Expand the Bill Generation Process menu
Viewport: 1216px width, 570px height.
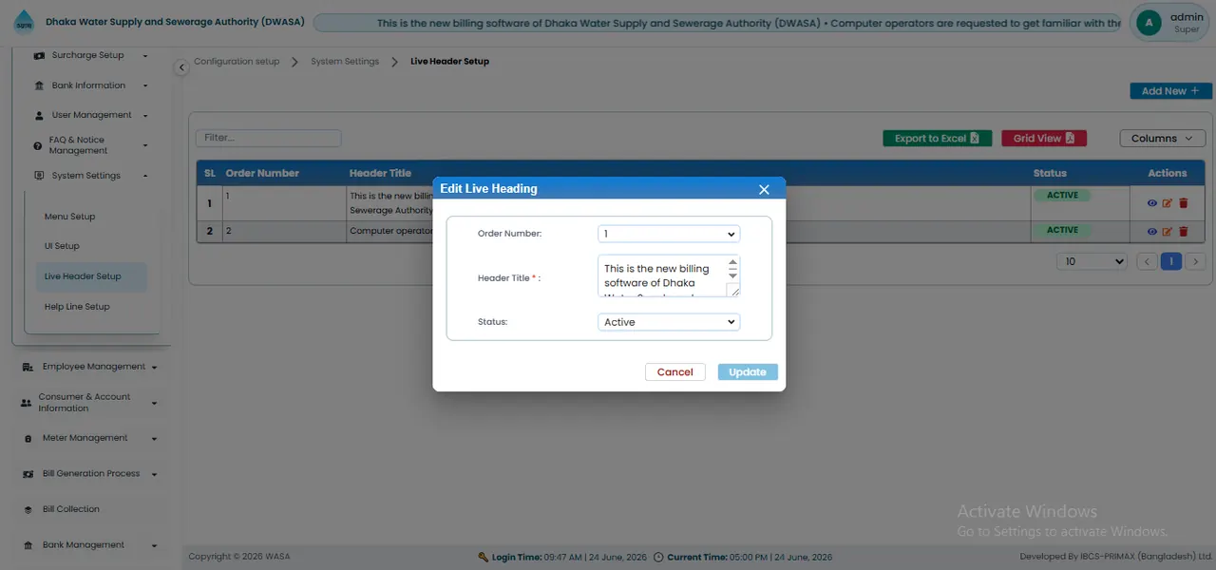[x=154, y=474]
